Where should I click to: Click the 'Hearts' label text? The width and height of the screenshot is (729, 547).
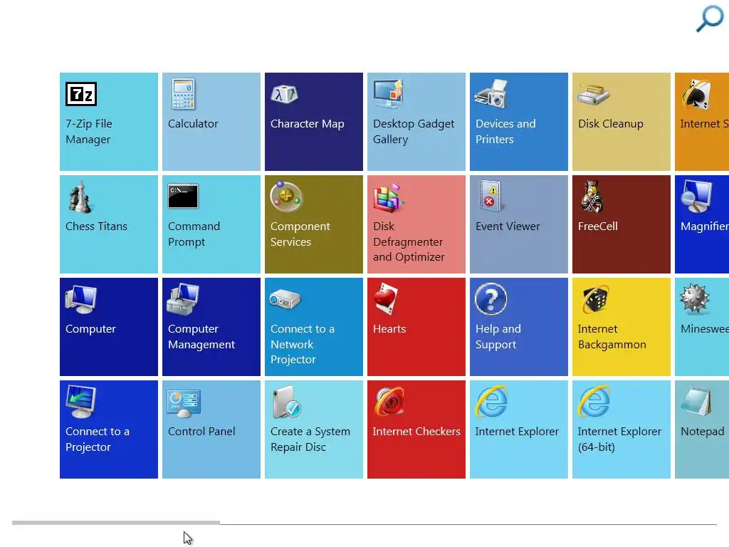[389, 329]
